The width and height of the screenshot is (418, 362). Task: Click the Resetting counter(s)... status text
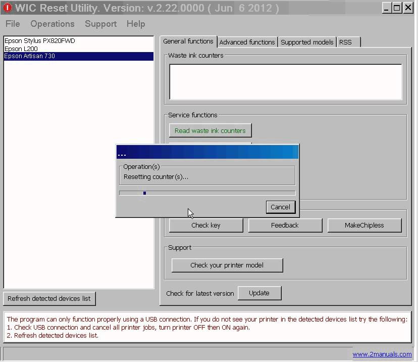point(156,177)
